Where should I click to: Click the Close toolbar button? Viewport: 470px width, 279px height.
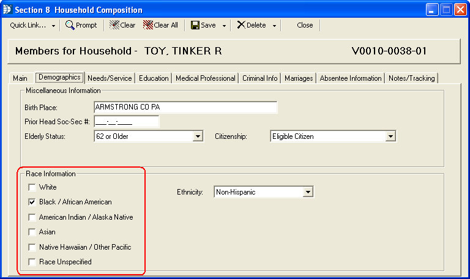click(305, 25)
